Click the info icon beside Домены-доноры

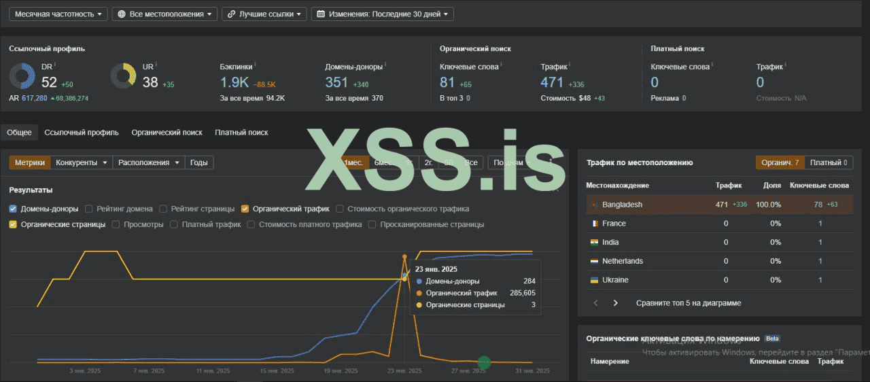385,66
